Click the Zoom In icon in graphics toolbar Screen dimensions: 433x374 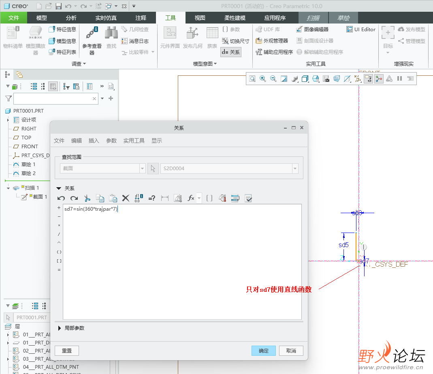262,79
